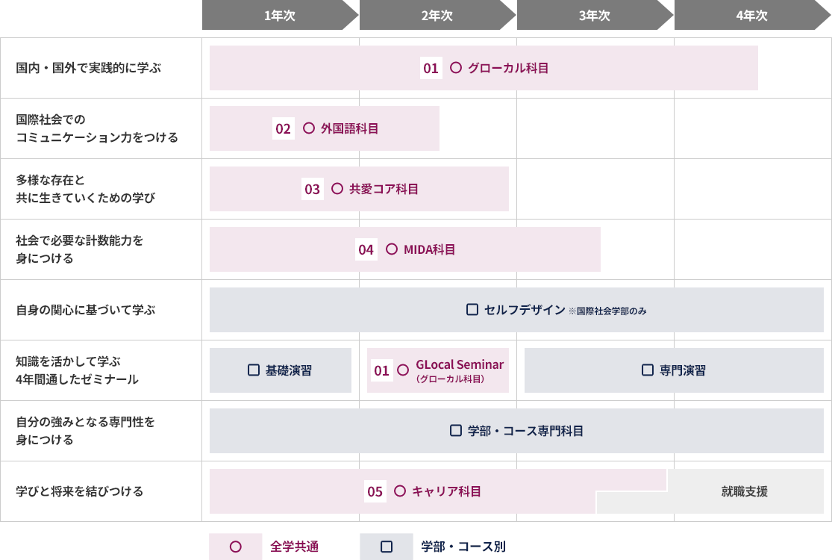
Task: Select the 1年次 arrow header
Action: coord(280,16)
